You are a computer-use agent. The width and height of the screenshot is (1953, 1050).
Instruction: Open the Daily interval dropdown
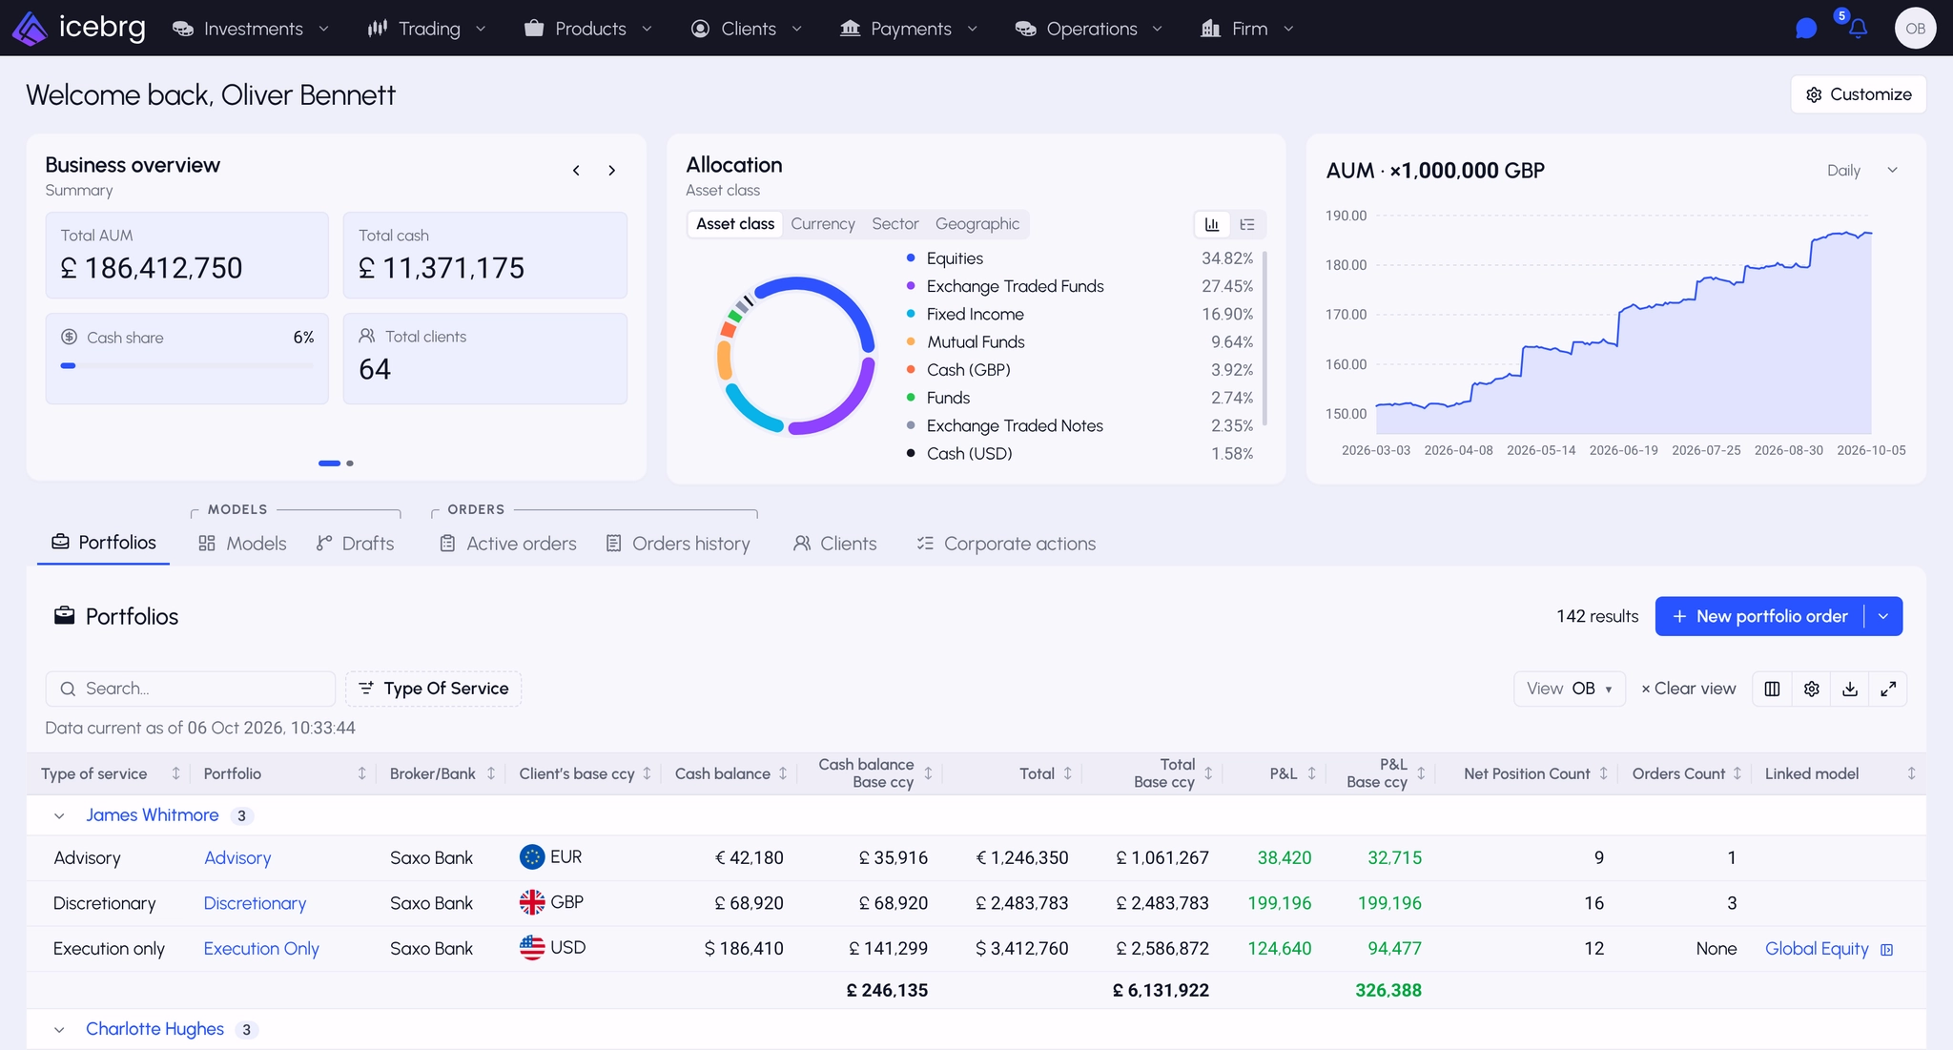[x=1862, y=170]
